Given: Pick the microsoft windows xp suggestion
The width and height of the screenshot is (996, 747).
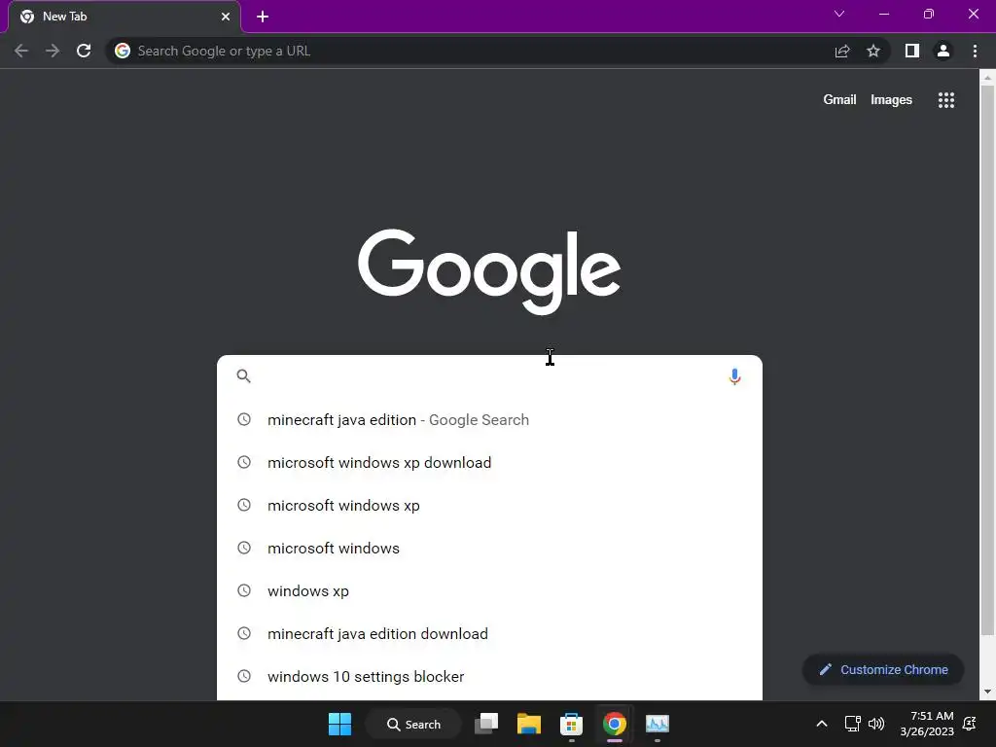Looking at the screenshot, I should [489, 506].
